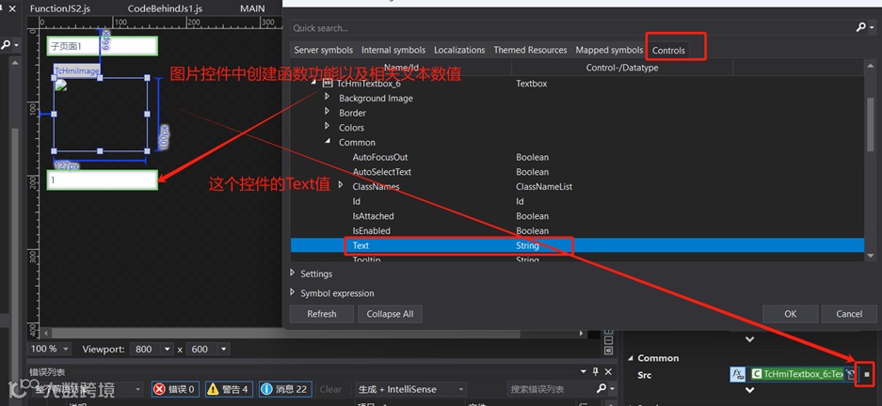This screenshot has width=882, height=406.
Task: Switch to the Localizations tab
Action: point(459,50)
